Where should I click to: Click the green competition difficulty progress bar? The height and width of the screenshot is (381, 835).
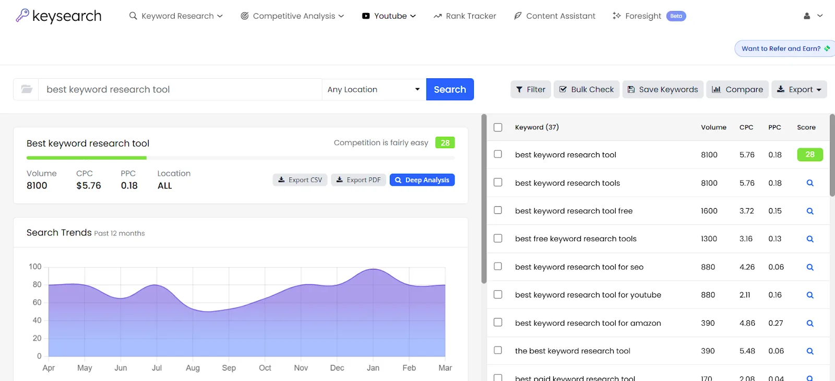pyautogui.click(x=87, y=158)
